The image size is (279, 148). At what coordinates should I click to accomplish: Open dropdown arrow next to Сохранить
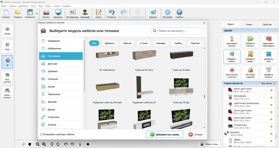37,13
